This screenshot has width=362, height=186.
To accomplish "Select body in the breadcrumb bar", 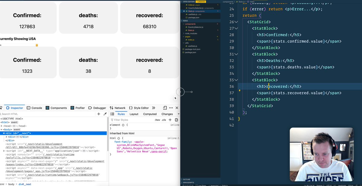I will coord(11,184).
